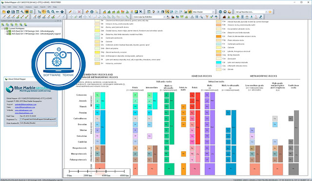Click the blue globe icon beside shader

click(x=220, y=12)
